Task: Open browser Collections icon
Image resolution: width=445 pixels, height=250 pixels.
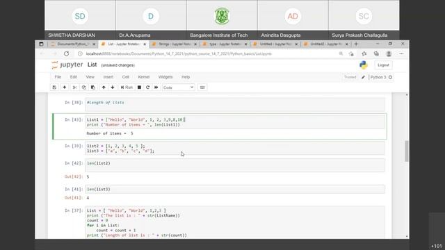Action: (x=376, y=53)
